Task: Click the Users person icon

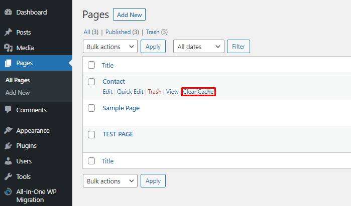Action: coord(8,161)
